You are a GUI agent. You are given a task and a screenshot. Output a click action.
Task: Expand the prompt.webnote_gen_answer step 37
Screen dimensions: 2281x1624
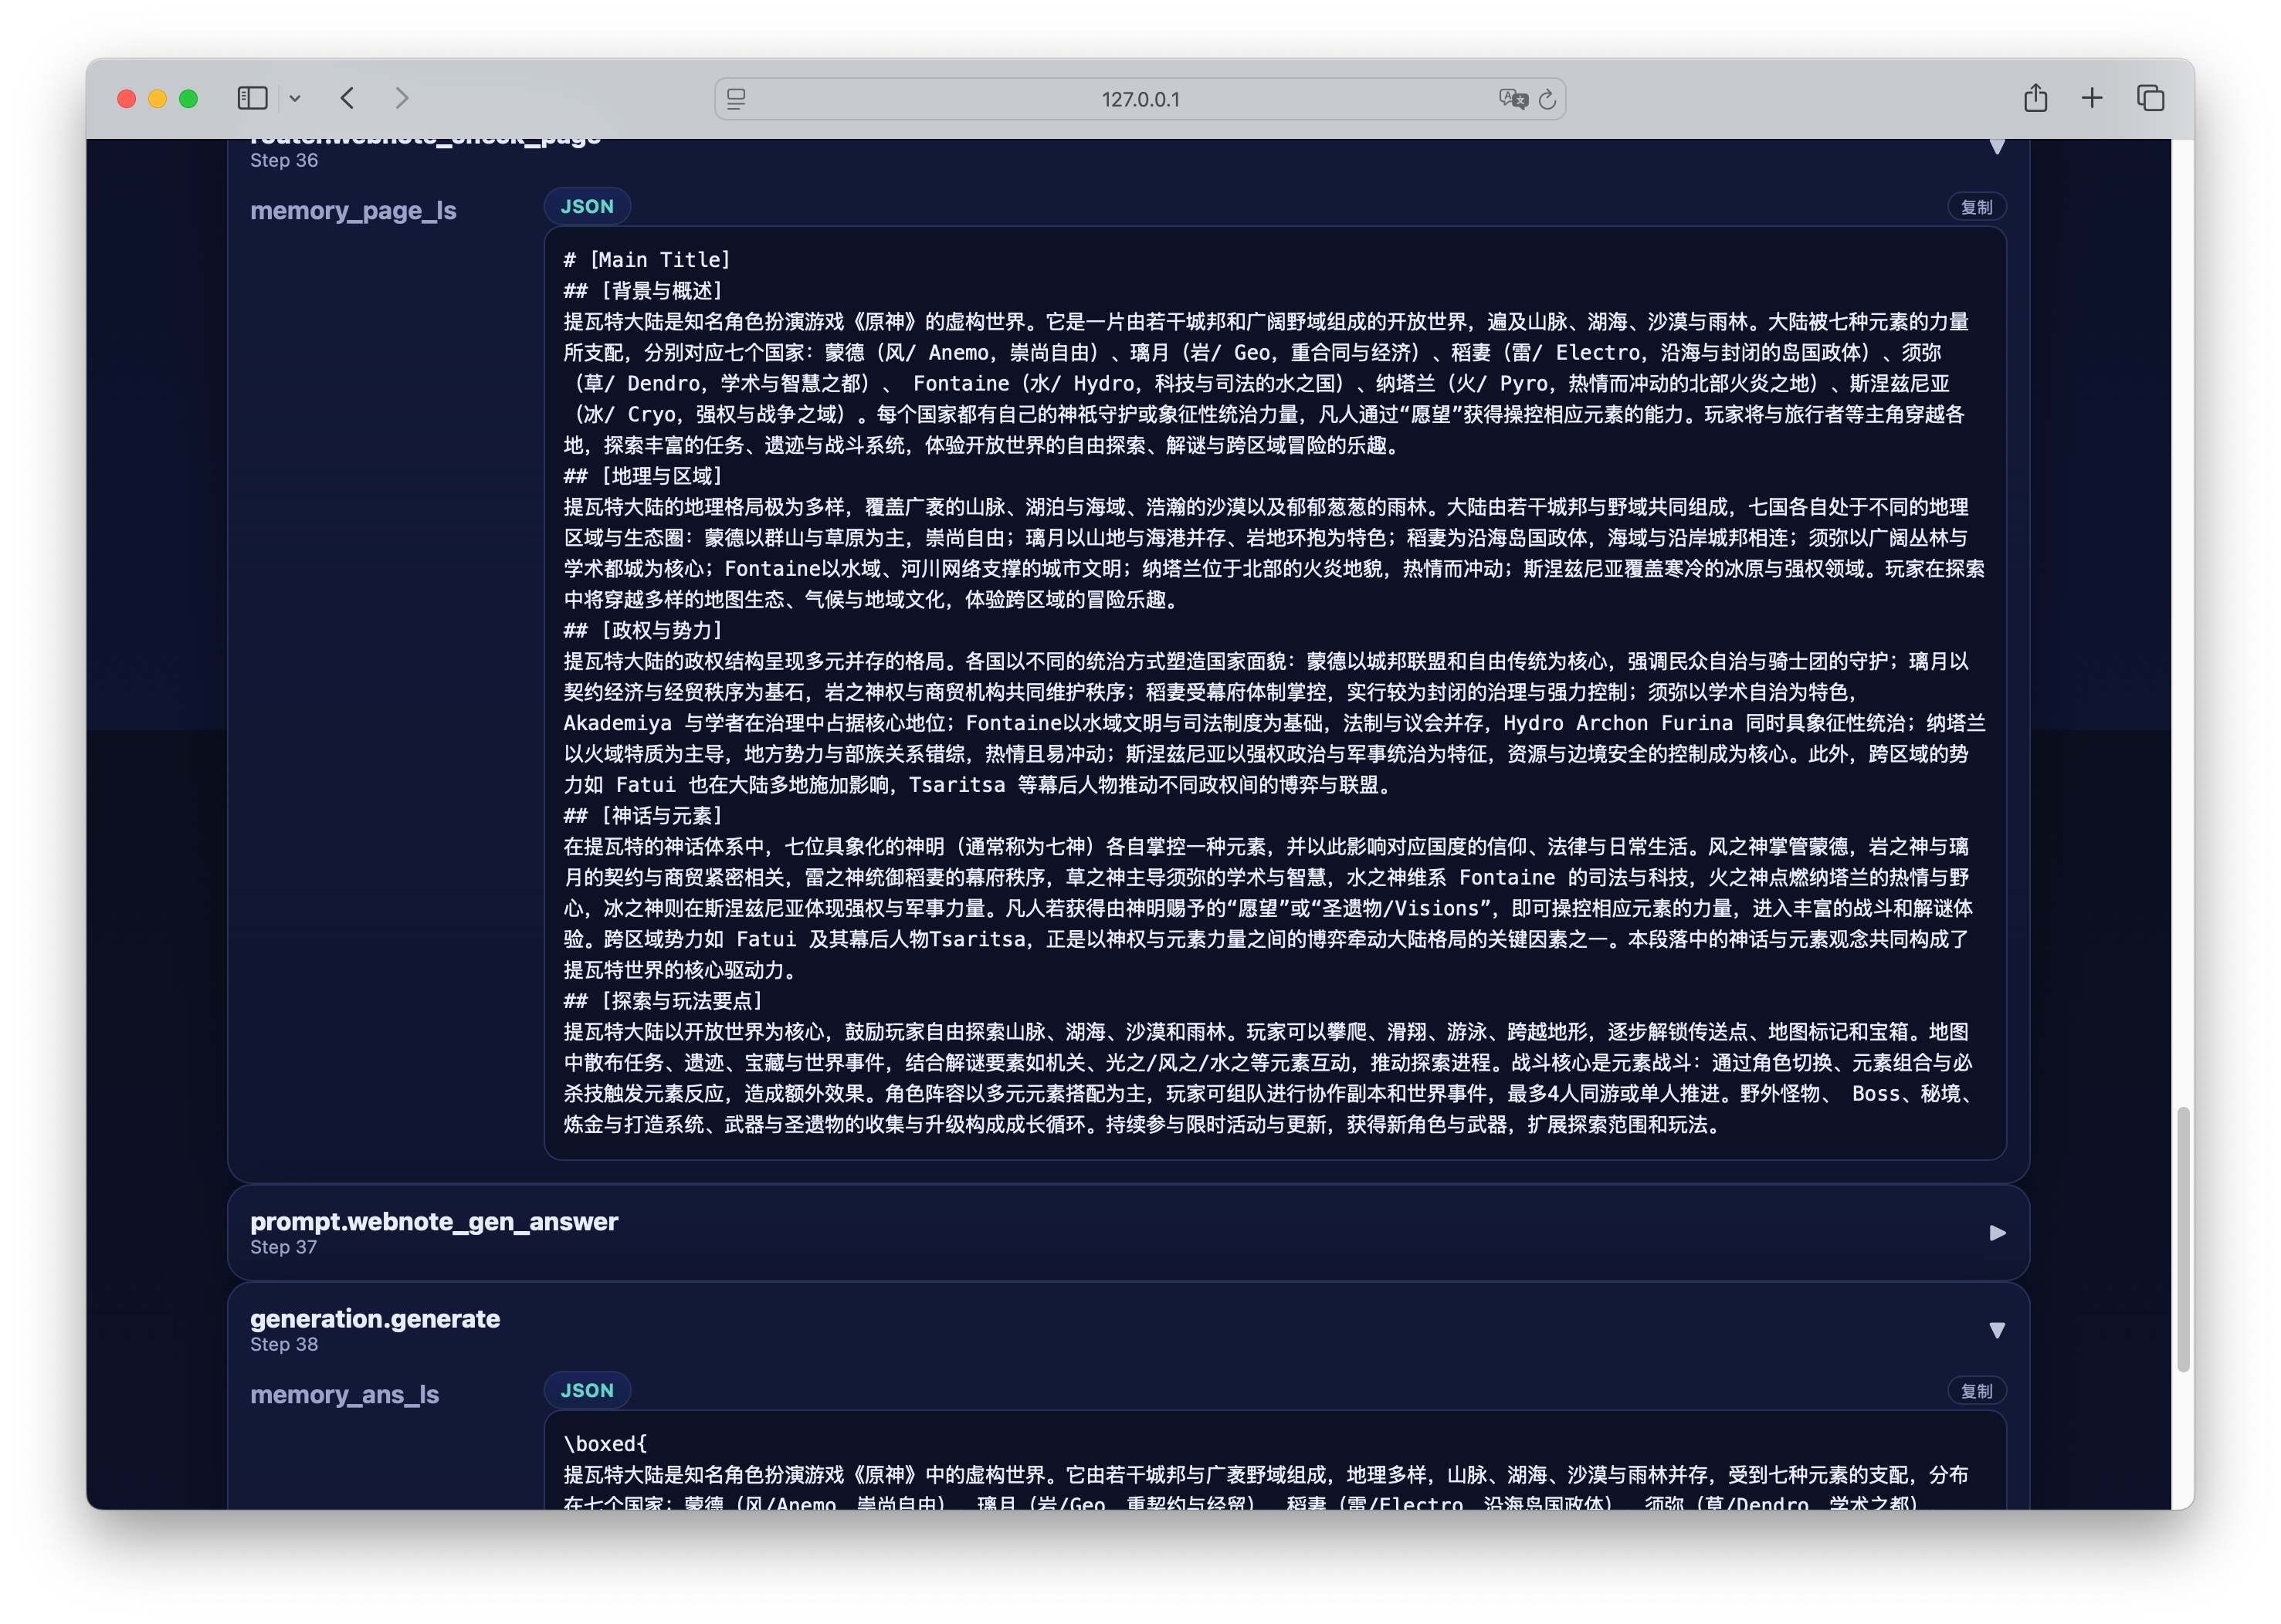pyautogui.click(x=1997, y=1233)
